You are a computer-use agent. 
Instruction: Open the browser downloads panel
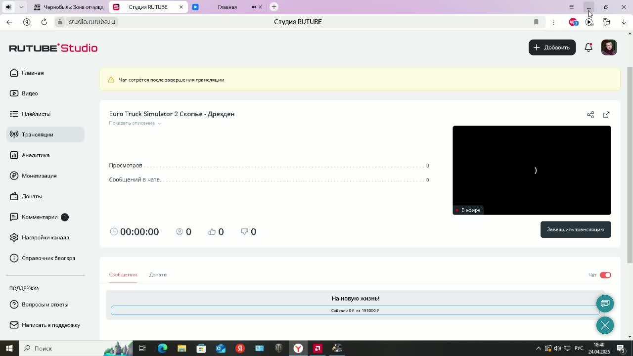(624, 22)
